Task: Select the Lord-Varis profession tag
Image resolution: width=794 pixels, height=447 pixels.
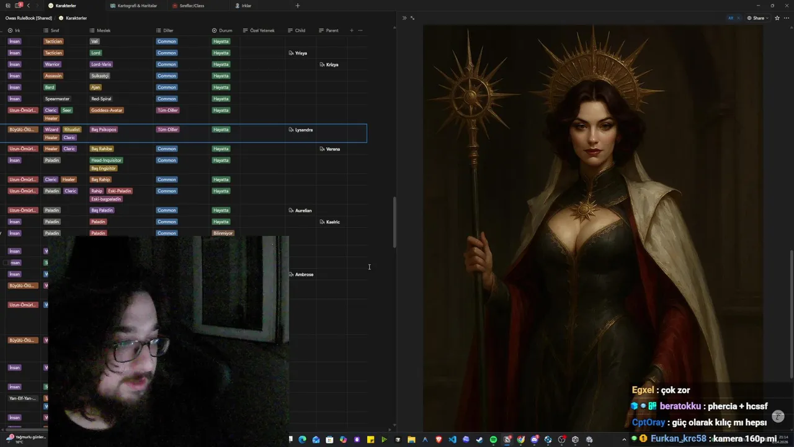Action: pos(101,65)
